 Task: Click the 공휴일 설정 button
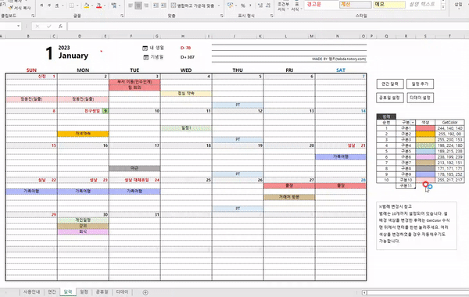390,98
